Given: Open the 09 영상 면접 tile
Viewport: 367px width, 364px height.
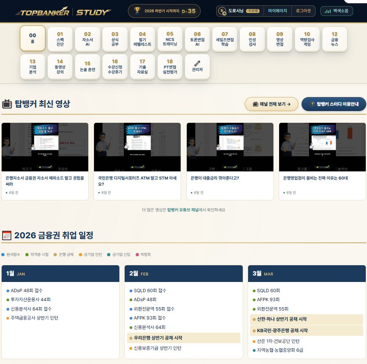Looking at the screenshot, I should click(280, 39).
